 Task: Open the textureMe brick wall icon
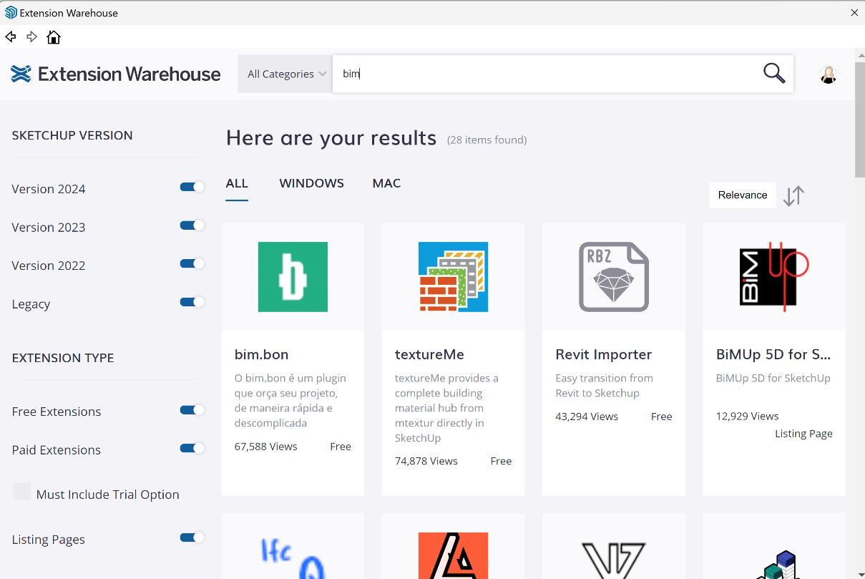453,277
